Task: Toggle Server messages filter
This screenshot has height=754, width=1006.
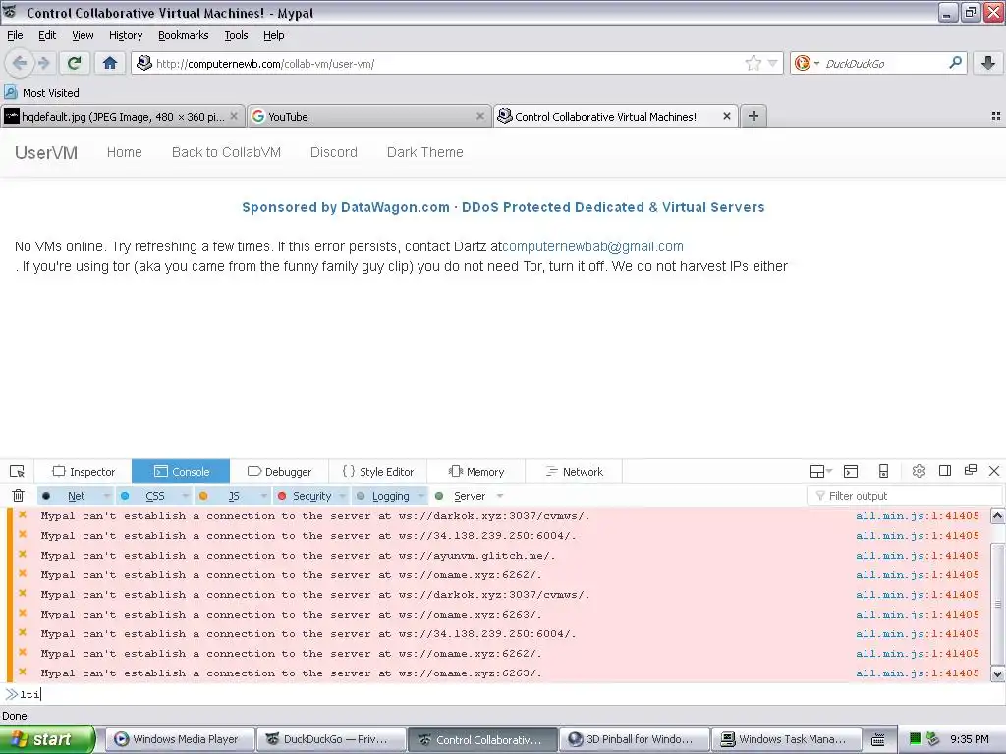Action: point(469,496)
